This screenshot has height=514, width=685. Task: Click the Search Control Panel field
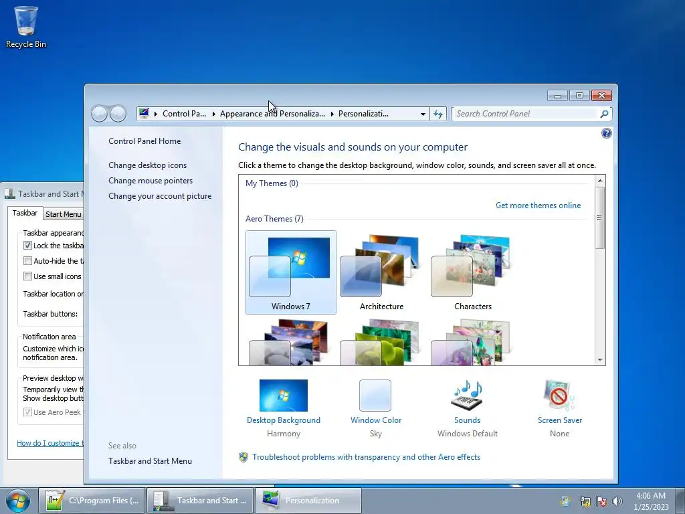pos(526,114)
